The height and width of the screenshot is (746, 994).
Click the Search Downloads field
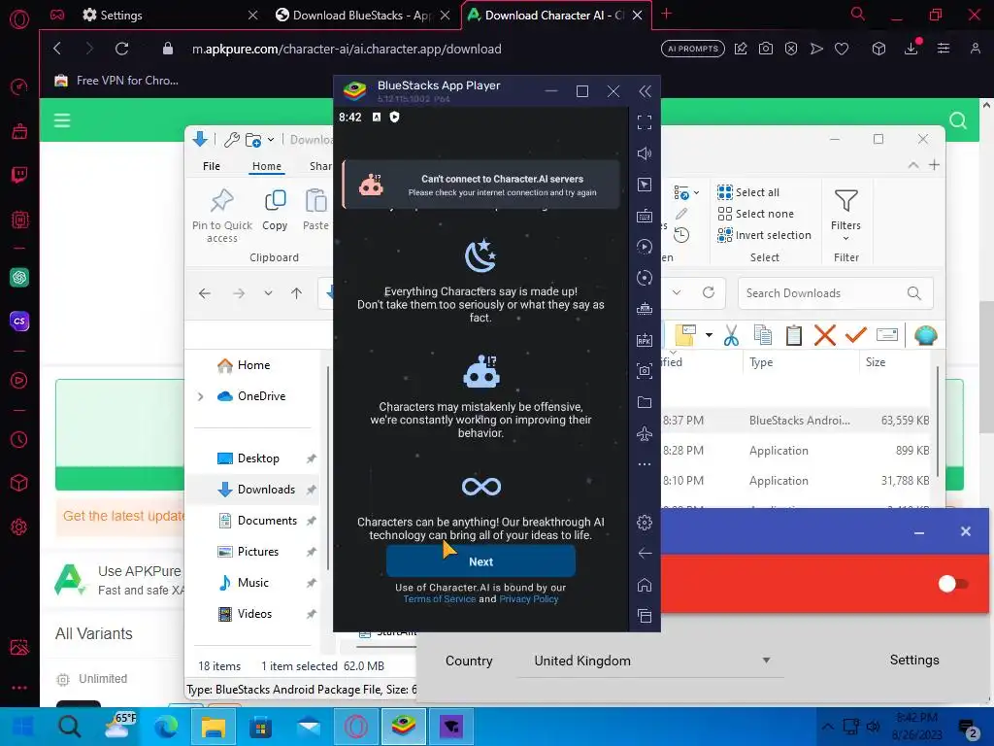(x=835, y=293)
